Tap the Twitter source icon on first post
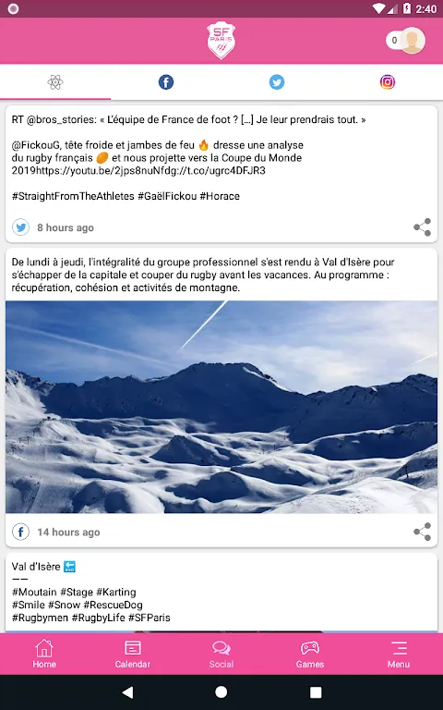Image resolution: width=443 pixels, height=710 pixels. 21,227
